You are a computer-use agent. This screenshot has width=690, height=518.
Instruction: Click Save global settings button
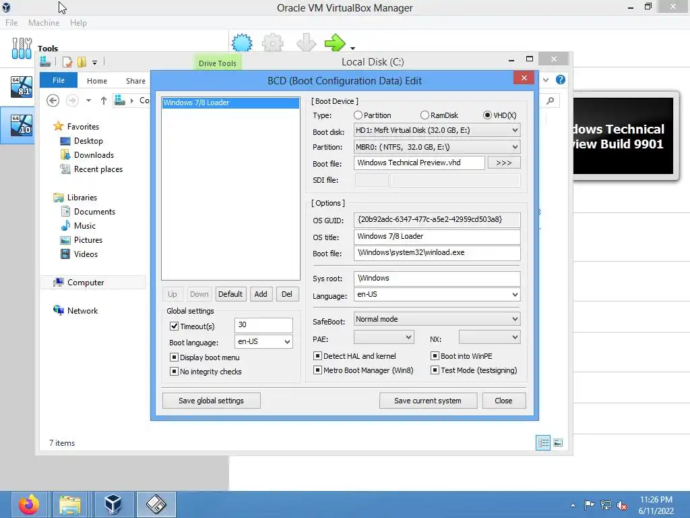[x=211, y=401]
